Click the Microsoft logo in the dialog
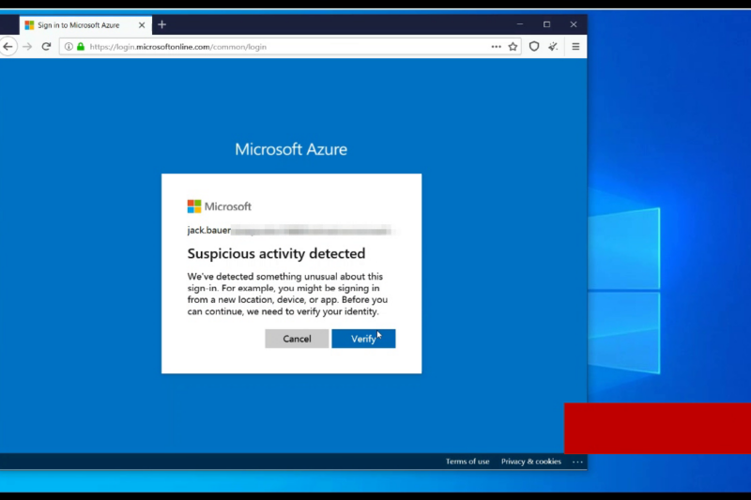 point(220,206)
